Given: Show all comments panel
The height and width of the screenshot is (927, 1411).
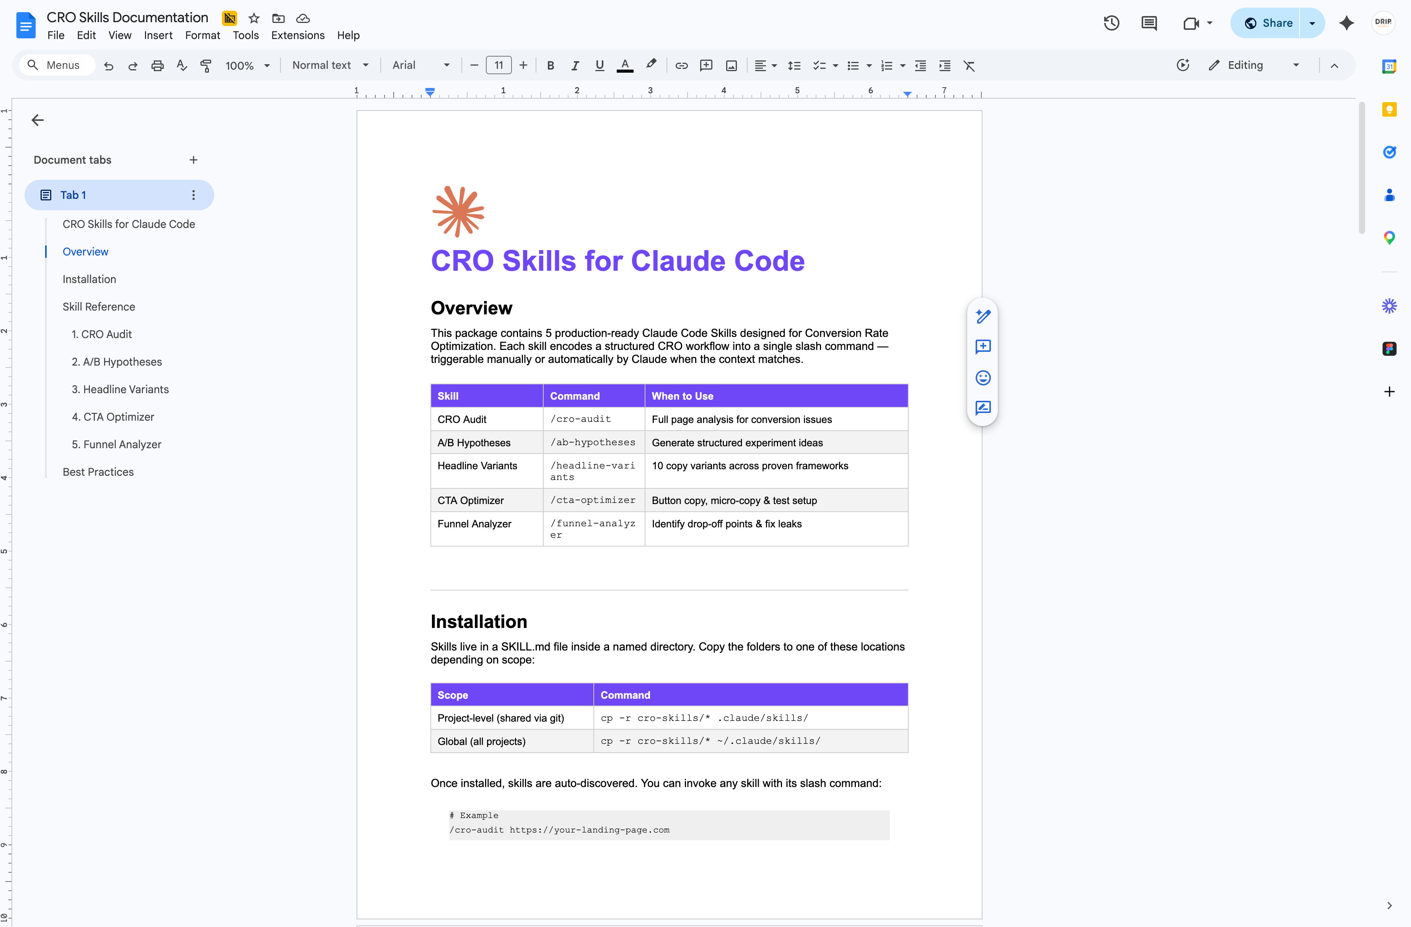Looking at the screenshot, I should 1149,23.
